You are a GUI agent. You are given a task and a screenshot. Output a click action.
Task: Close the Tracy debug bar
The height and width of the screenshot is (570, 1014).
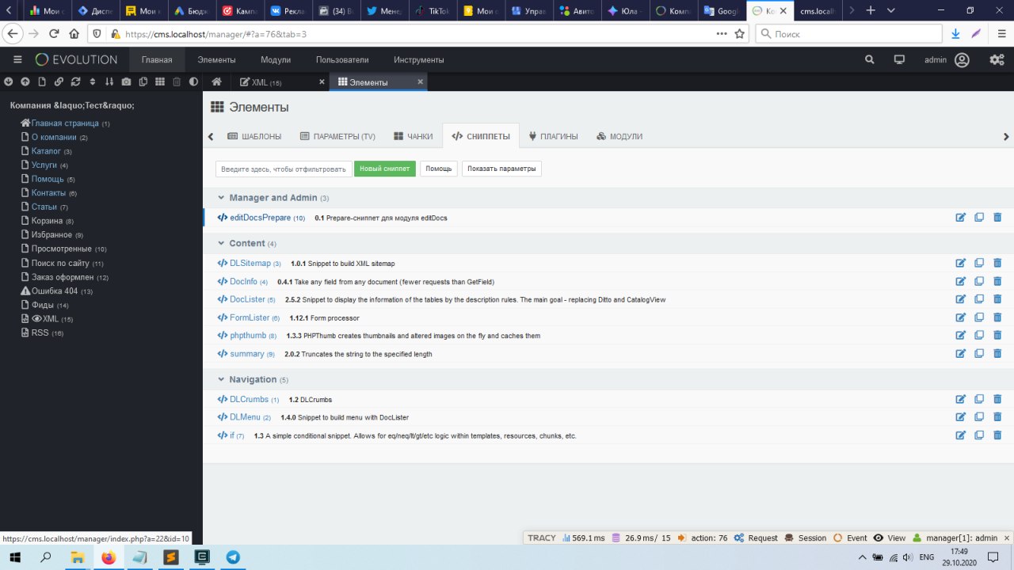click(x=1007, y=538)
